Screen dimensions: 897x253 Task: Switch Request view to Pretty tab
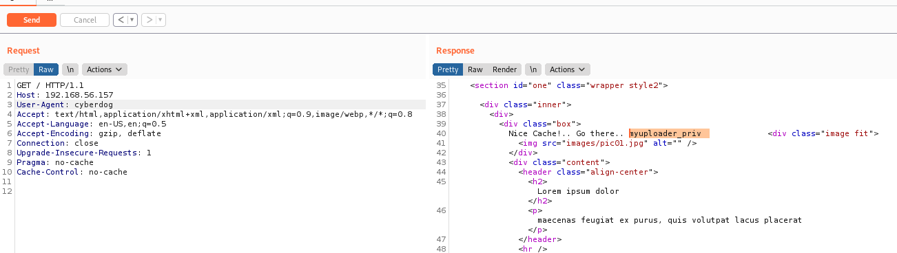tap(19, 69)
